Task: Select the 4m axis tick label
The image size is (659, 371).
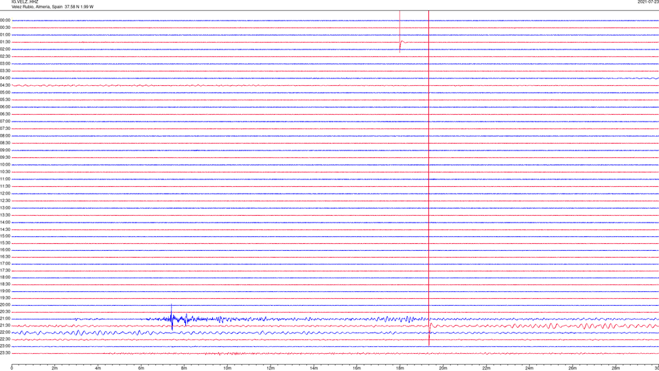Action: (98, 368)
